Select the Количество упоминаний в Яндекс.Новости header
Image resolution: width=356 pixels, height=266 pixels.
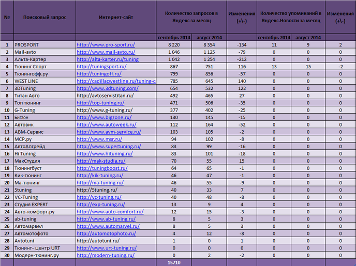pyautogui.click(x=291, y=17)
